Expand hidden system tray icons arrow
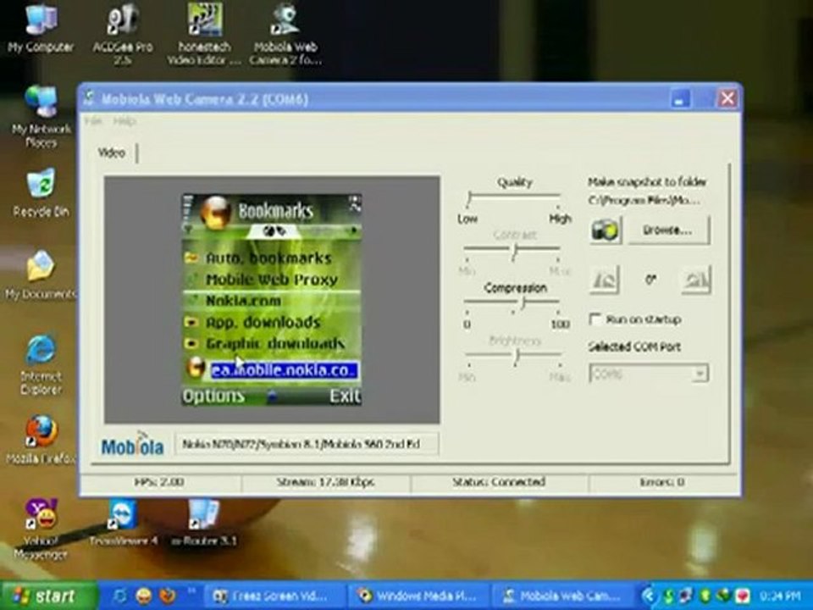Screen dimensions: 813x610 [x=649, y=596]
